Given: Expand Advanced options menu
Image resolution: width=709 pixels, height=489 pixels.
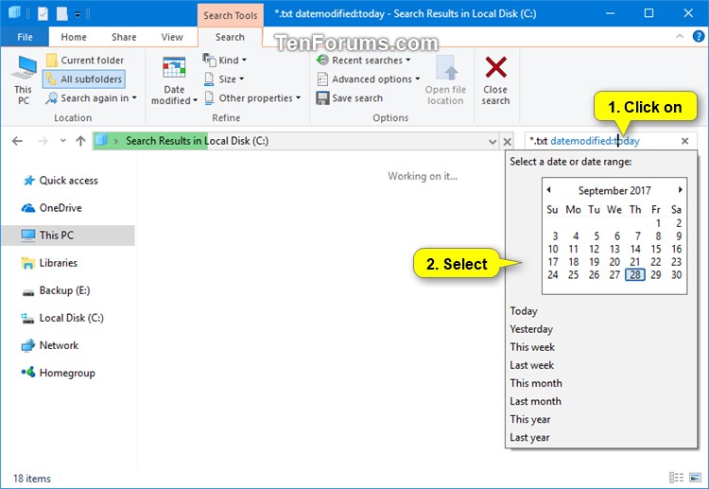Looking at the screenshot, I should point(369,79).
